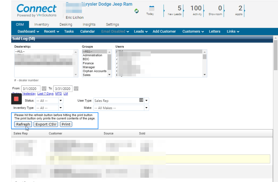Click the Refresh button
The image size is (278, 182).
[23, 124]
